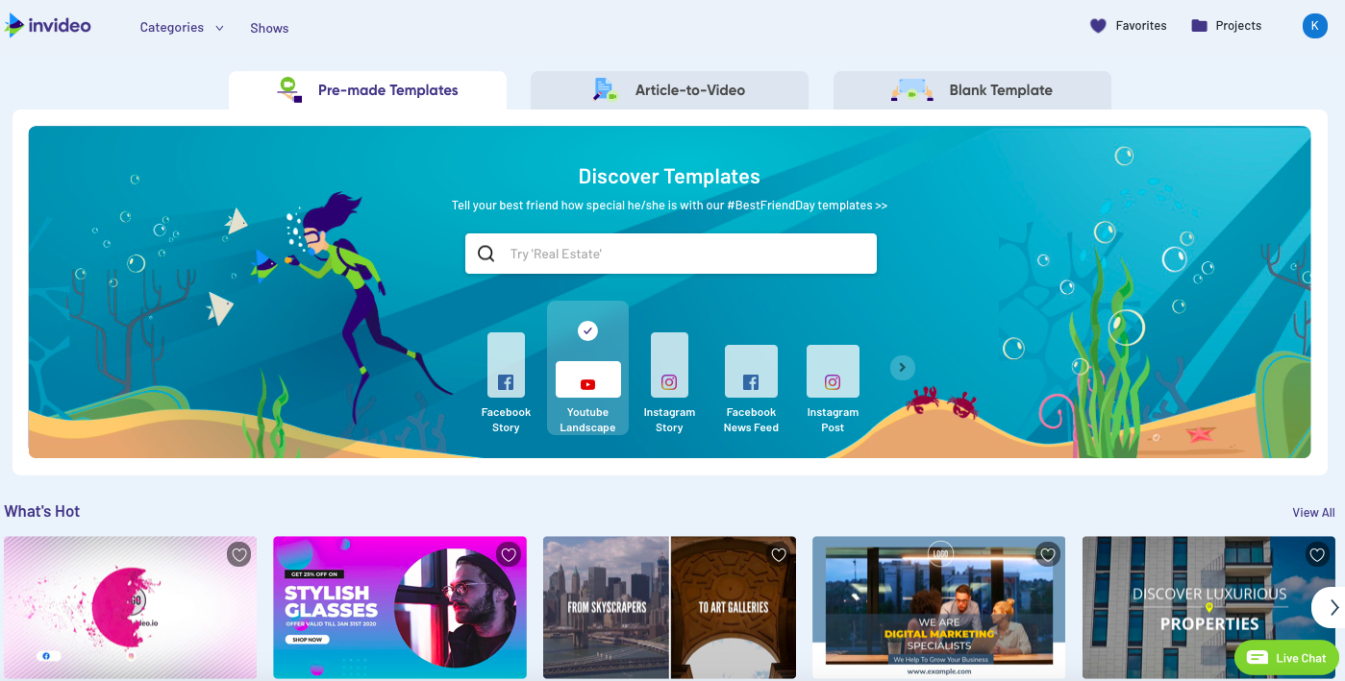1345x681 pixels.
Task: Expand the Categories dropdown
Action: click(x=181, y=28)
